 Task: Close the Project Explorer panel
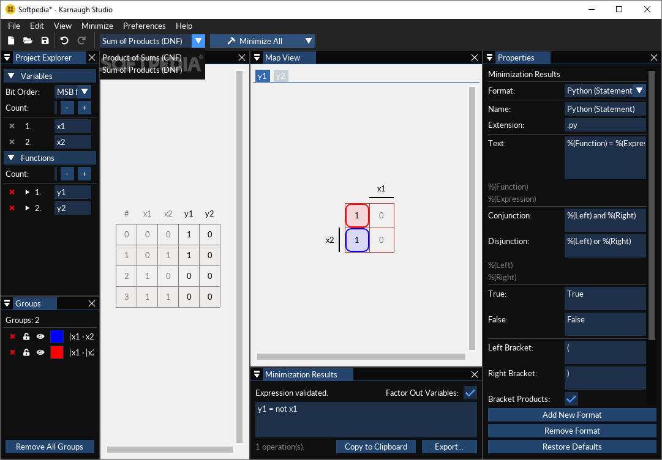[x=92, y=57]
